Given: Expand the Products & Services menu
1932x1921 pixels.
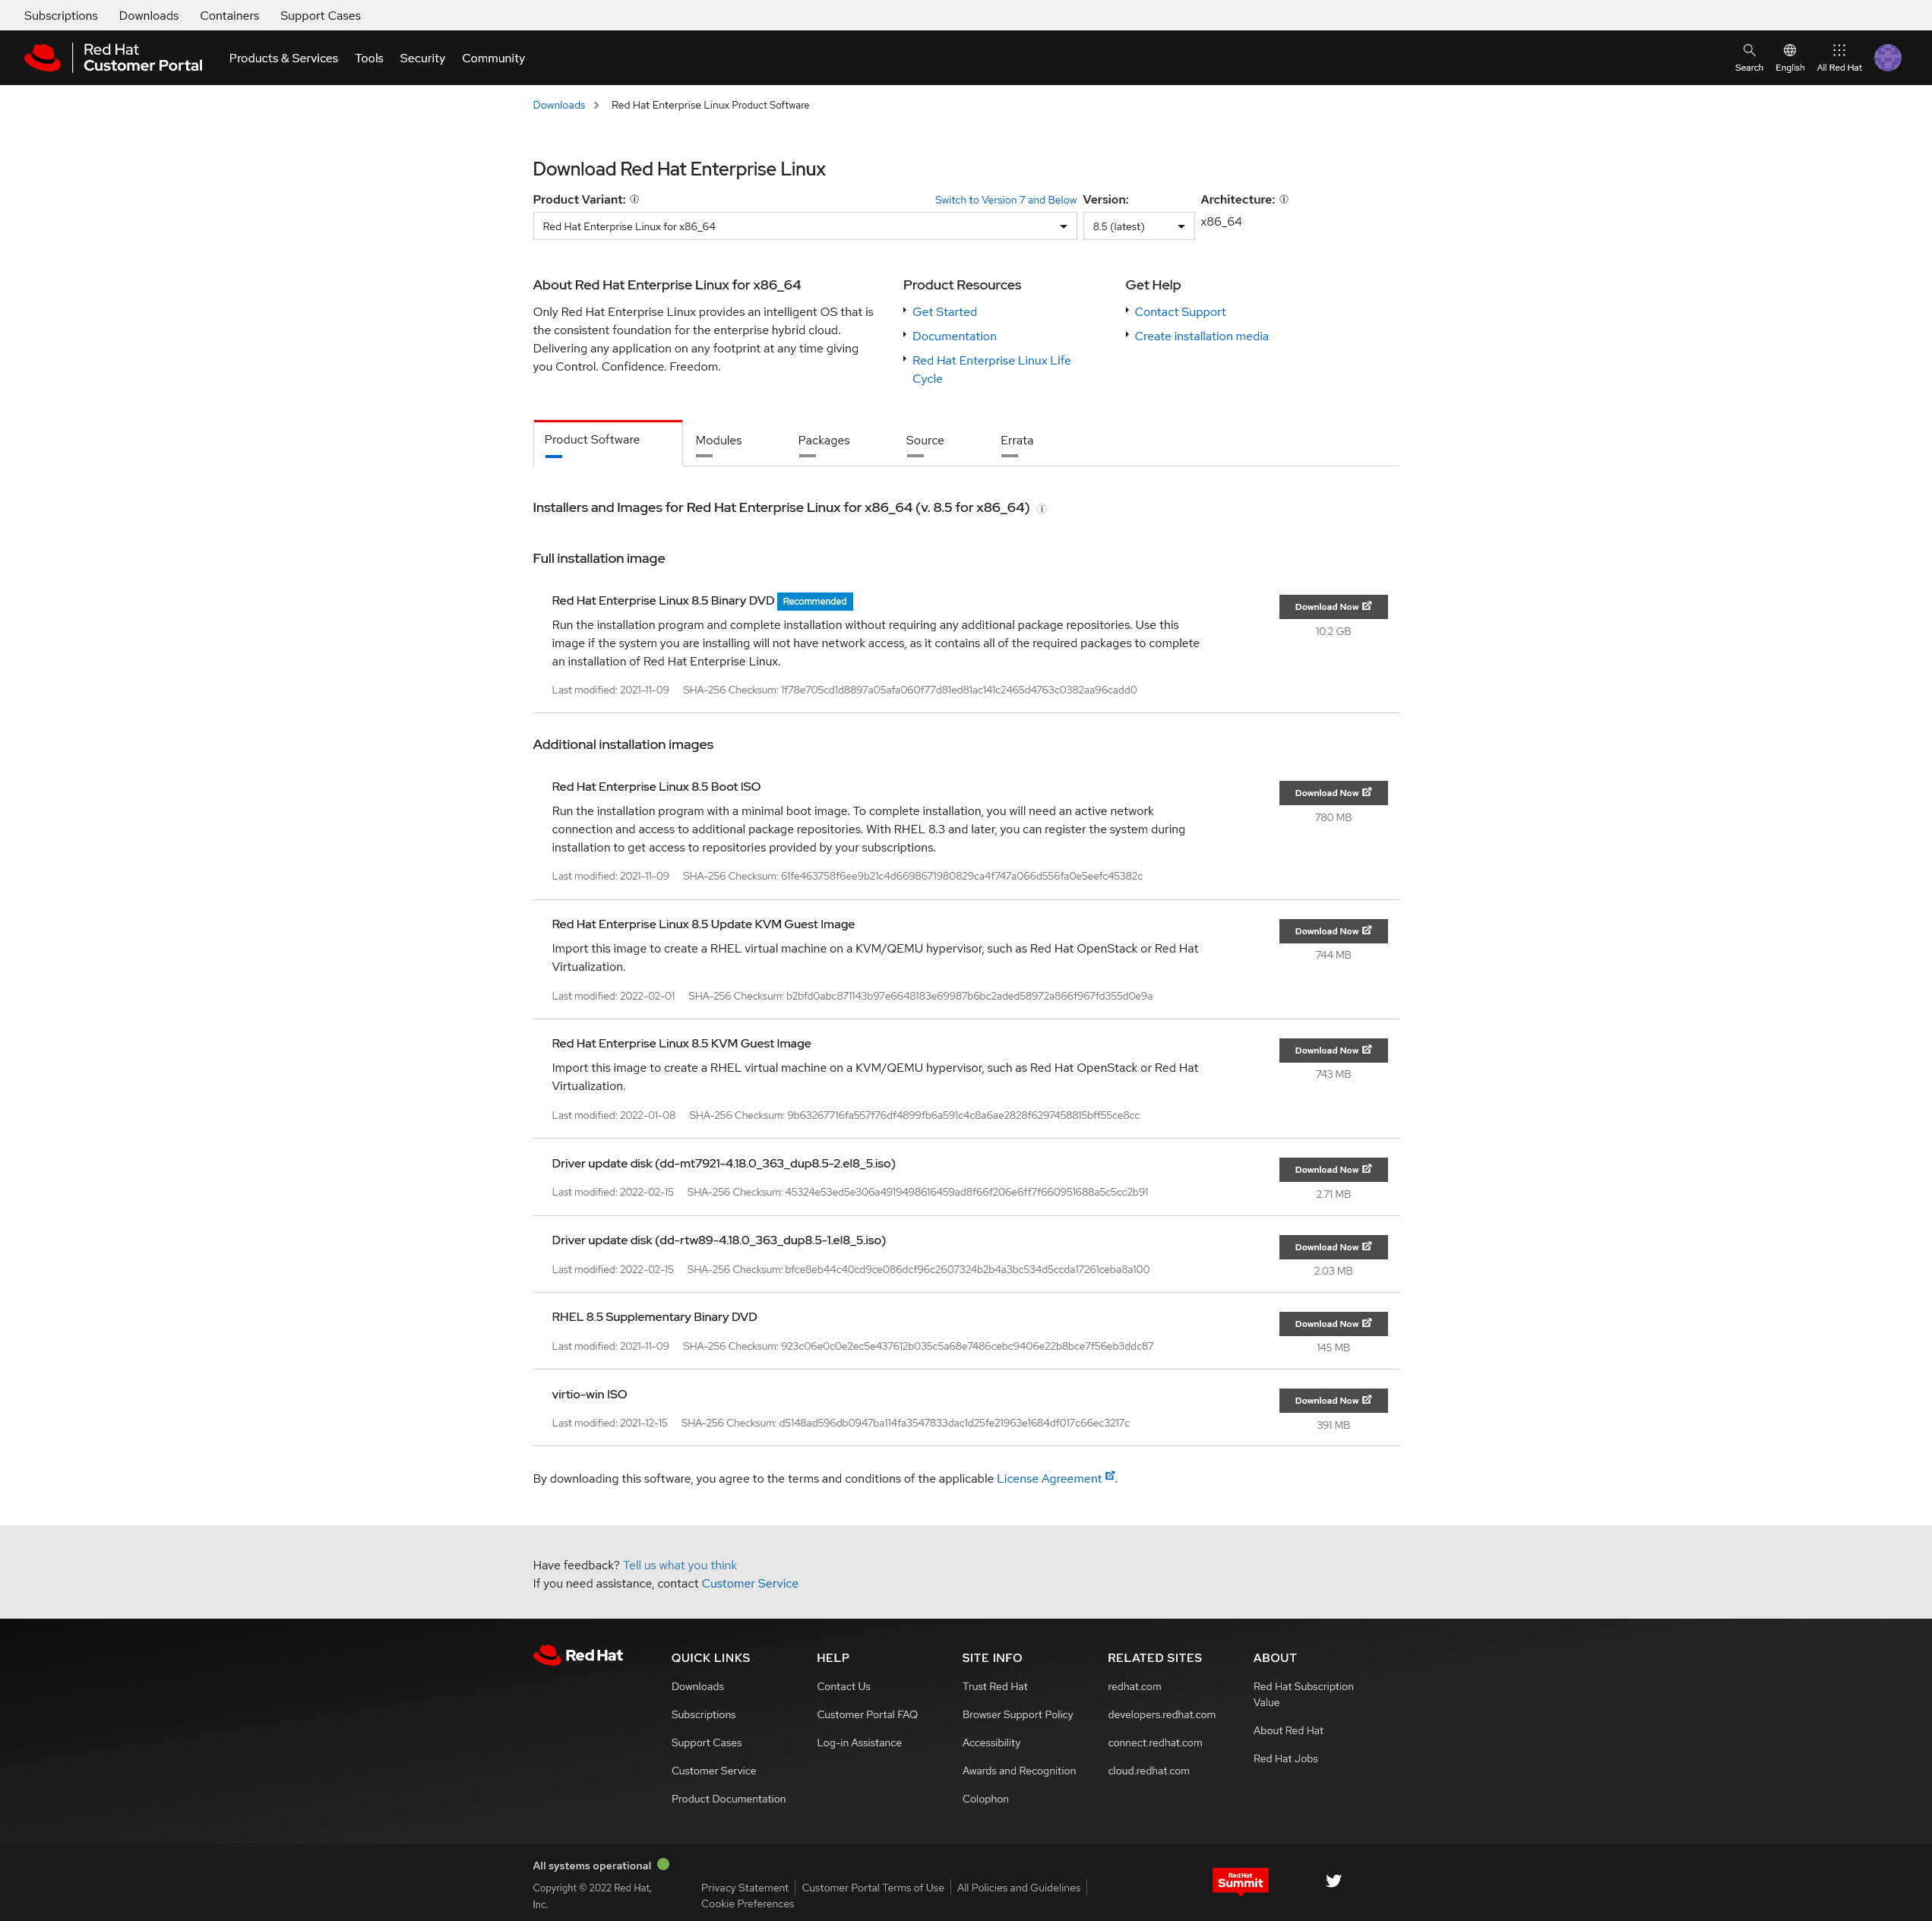Looking at the screenshot, I should (283, 58).
